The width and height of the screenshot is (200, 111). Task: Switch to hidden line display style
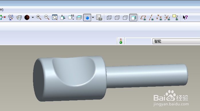click(x=117, y=17)
